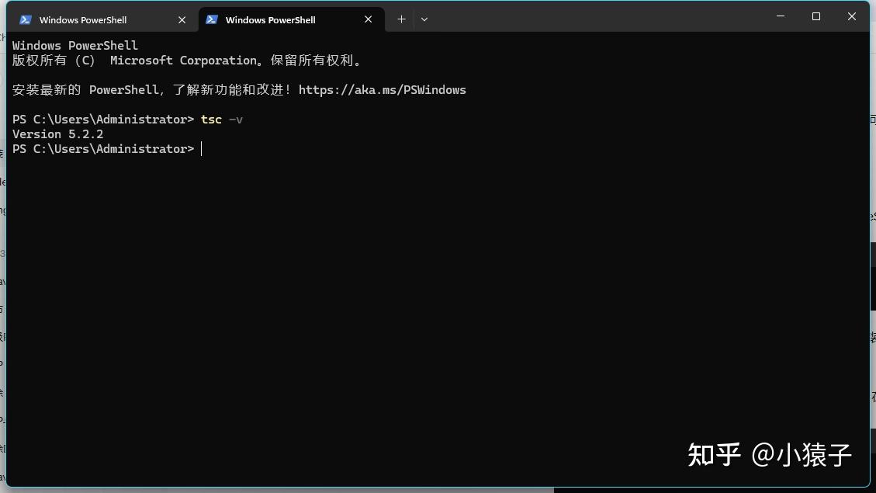Open the terminal profile dropdown chevron
The height and width of the screenshot is (493, 876).
424,19
